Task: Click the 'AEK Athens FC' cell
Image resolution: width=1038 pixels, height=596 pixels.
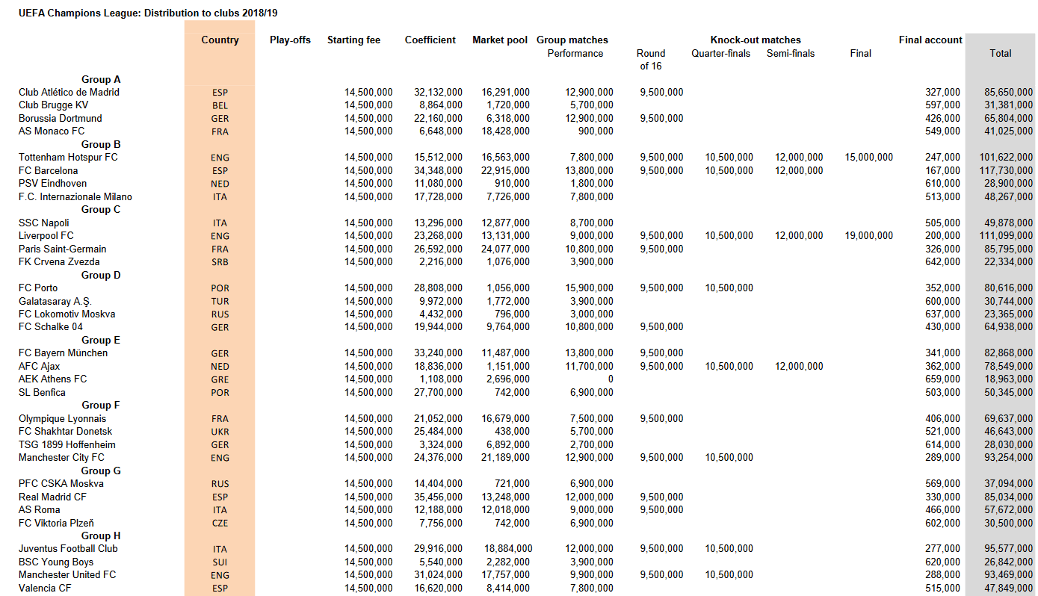Action: pyautogui.click(x=52, y=379)
